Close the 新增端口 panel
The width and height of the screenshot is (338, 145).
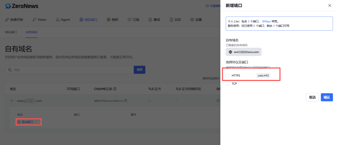pos(330,5)
